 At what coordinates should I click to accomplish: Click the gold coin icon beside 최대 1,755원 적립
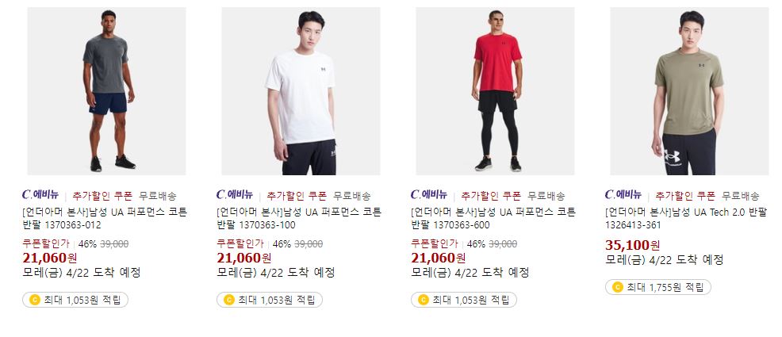click(x=617, y=287)
